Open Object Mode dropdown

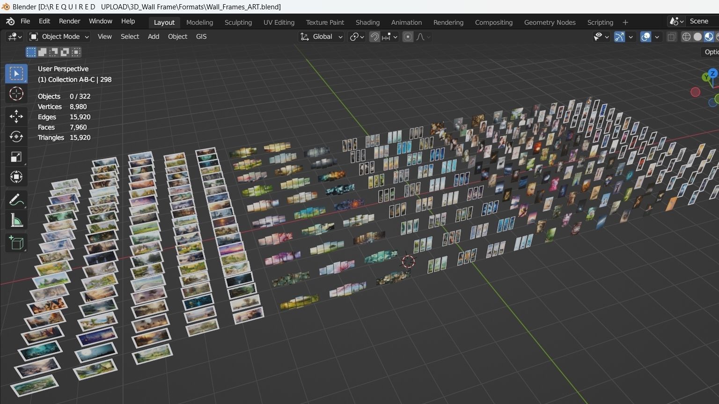[59, 36]
